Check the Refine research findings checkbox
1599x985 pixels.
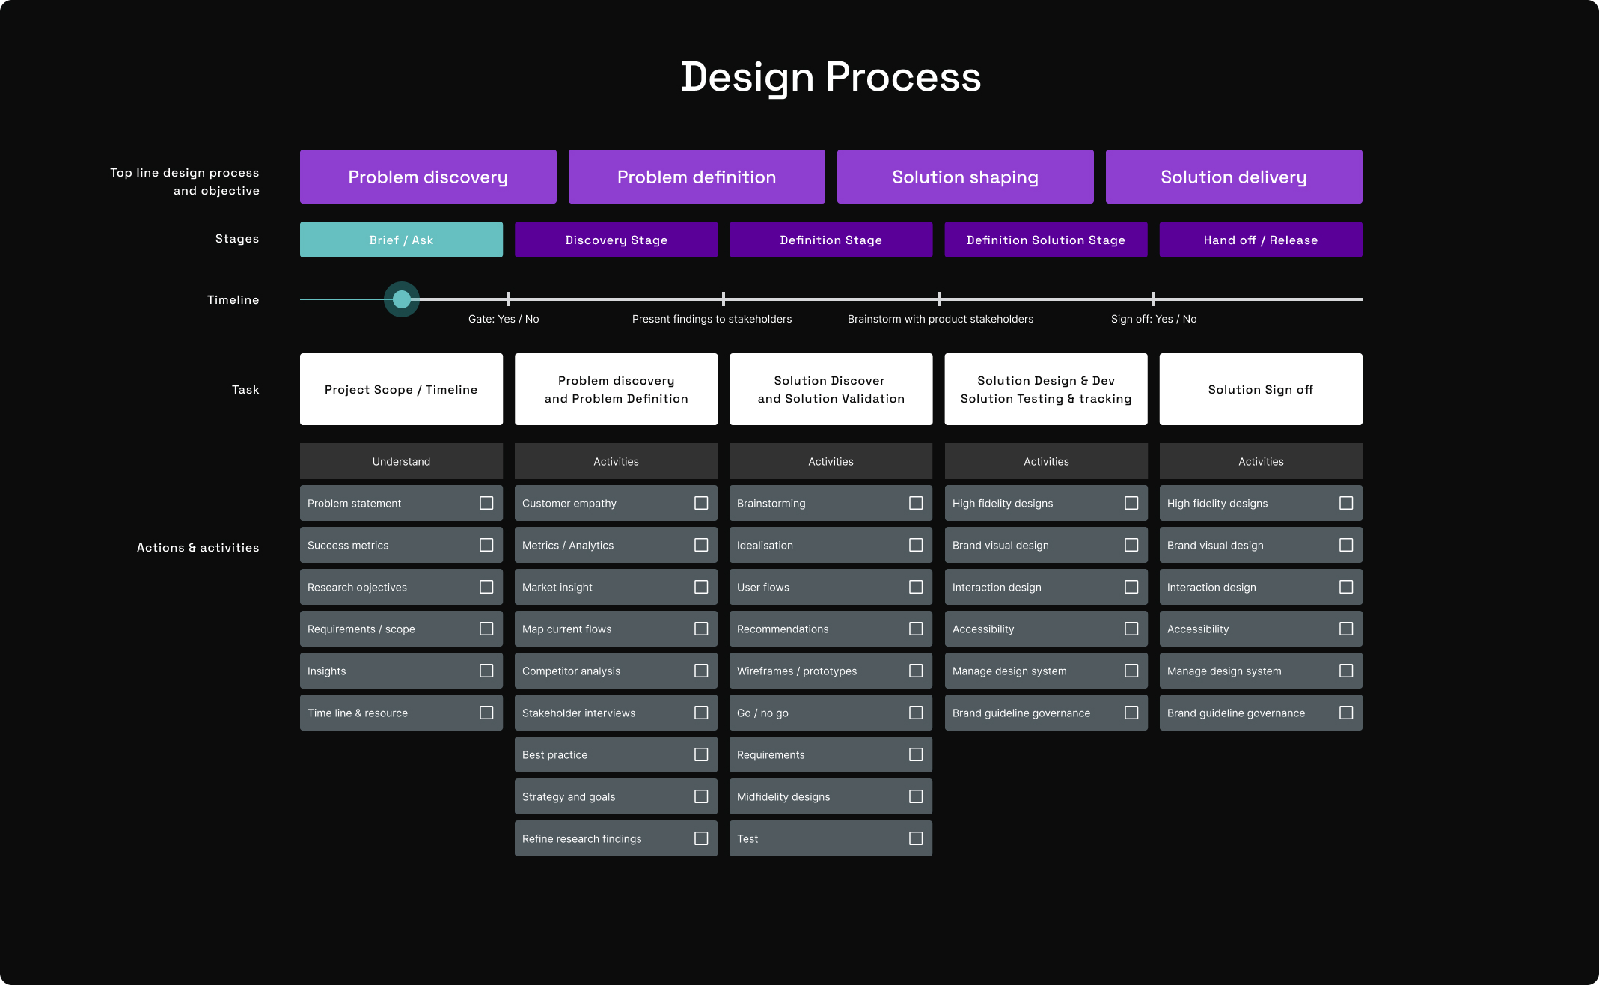[701, 838]
